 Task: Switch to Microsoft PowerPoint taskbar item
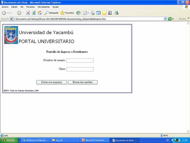95,140
